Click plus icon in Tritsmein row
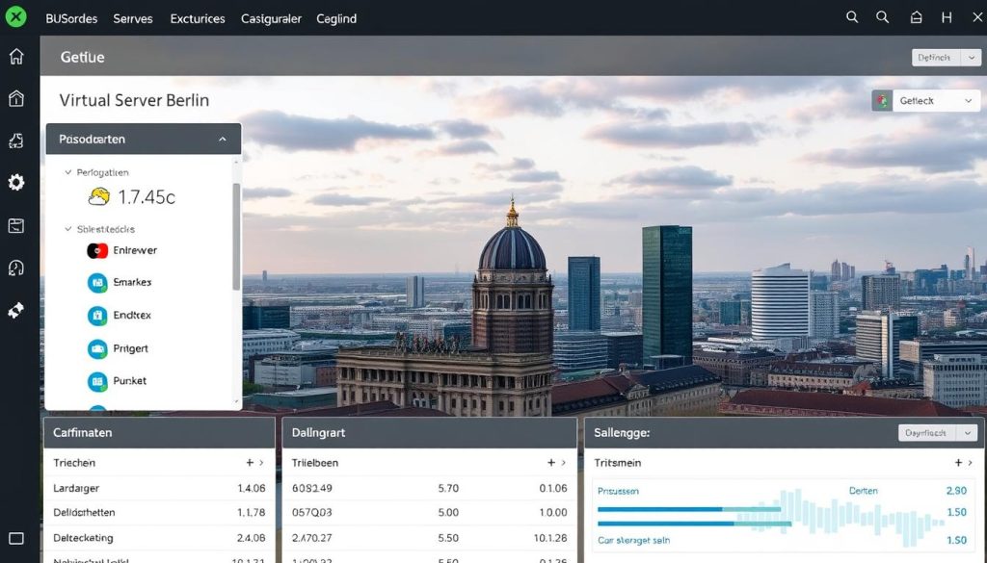This screenshot has width=987, height=563. pyautogui.click(x=959, y=463)
